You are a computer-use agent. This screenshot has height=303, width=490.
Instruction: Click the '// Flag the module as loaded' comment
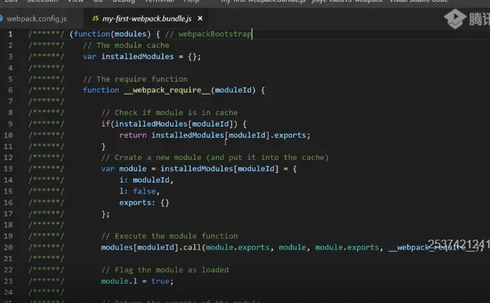[x=165, y=270]
